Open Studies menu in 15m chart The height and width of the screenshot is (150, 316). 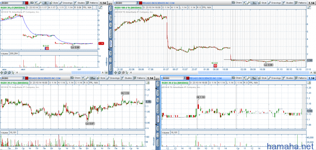tap(127, 78)
